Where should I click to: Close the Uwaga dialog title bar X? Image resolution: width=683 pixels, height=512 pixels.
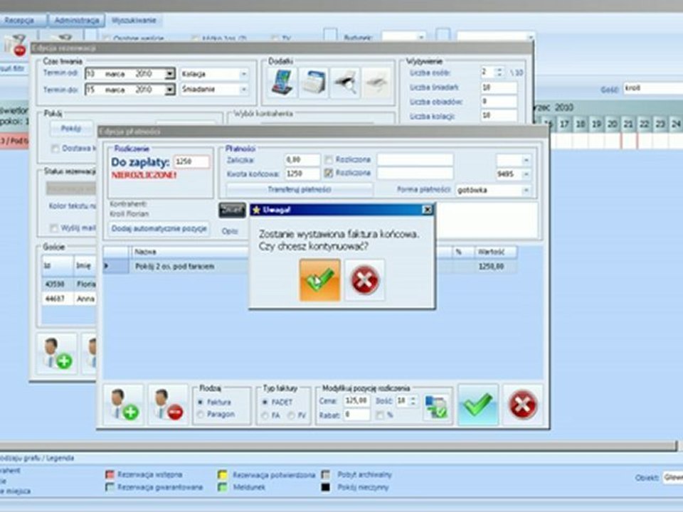(428, 210)
